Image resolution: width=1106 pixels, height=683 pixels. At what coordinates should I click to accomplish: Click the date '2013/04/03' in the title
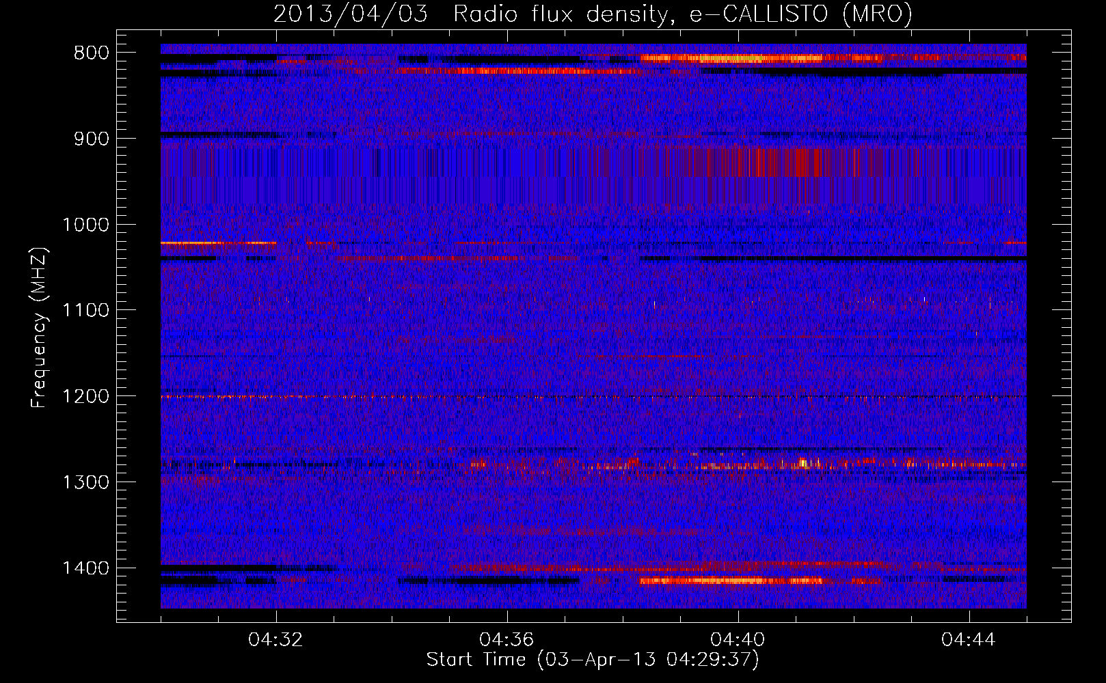tap(351, 14)
